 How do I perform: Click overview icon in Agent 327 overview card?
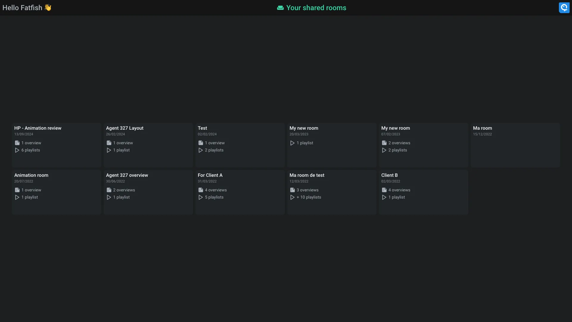(109, 190)
